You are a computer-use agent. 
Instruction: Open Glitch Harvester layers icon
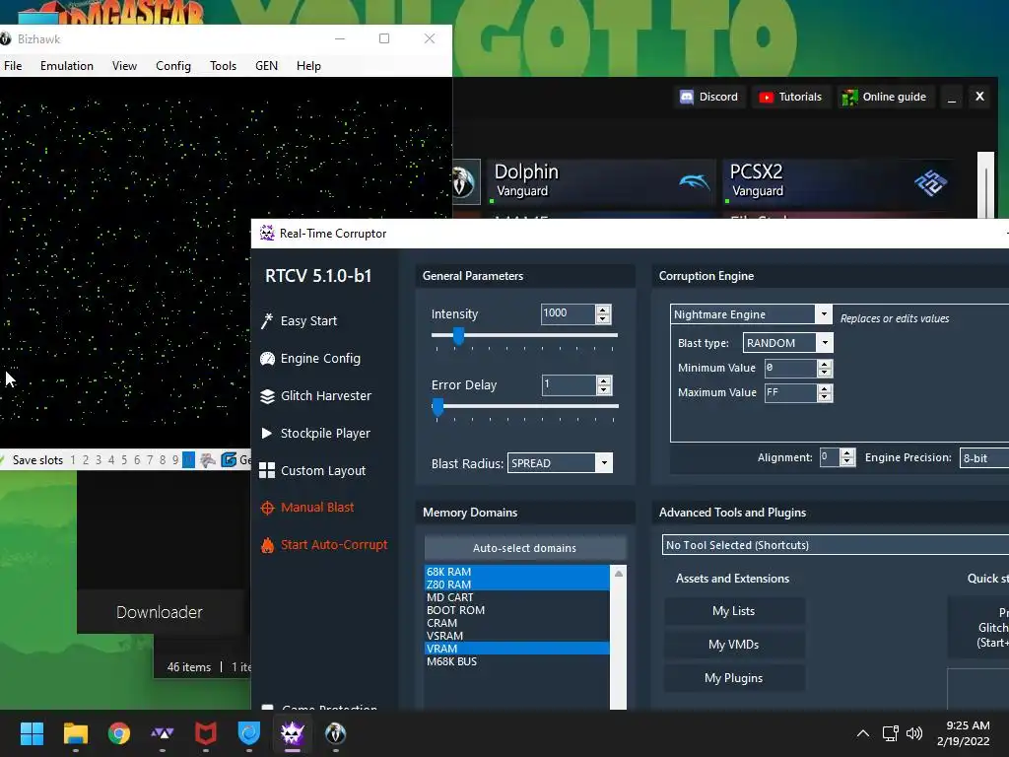[x=267, y=396]
